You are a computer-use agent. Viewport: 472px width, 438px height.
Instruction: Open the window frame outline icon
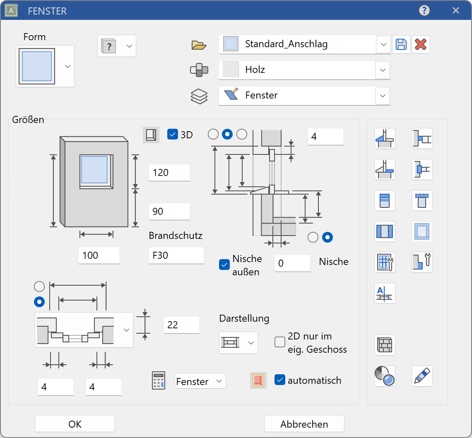[x=422, y=231]
